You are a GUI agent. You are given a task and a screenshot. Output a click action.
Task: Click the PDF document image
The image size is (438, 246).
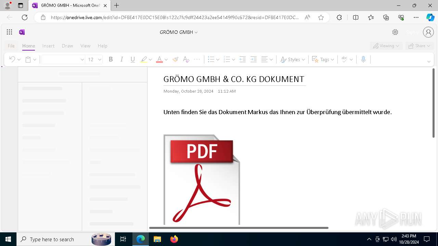tap(202, 179)
